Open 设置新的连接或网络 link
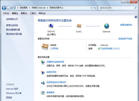Image resolution: width=139 pixels, height=101 pixels. pyautogui.click(x=55, y=62)
